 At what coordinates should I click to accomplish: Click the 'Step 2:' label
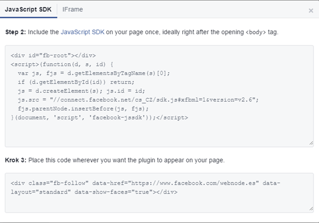16,32
